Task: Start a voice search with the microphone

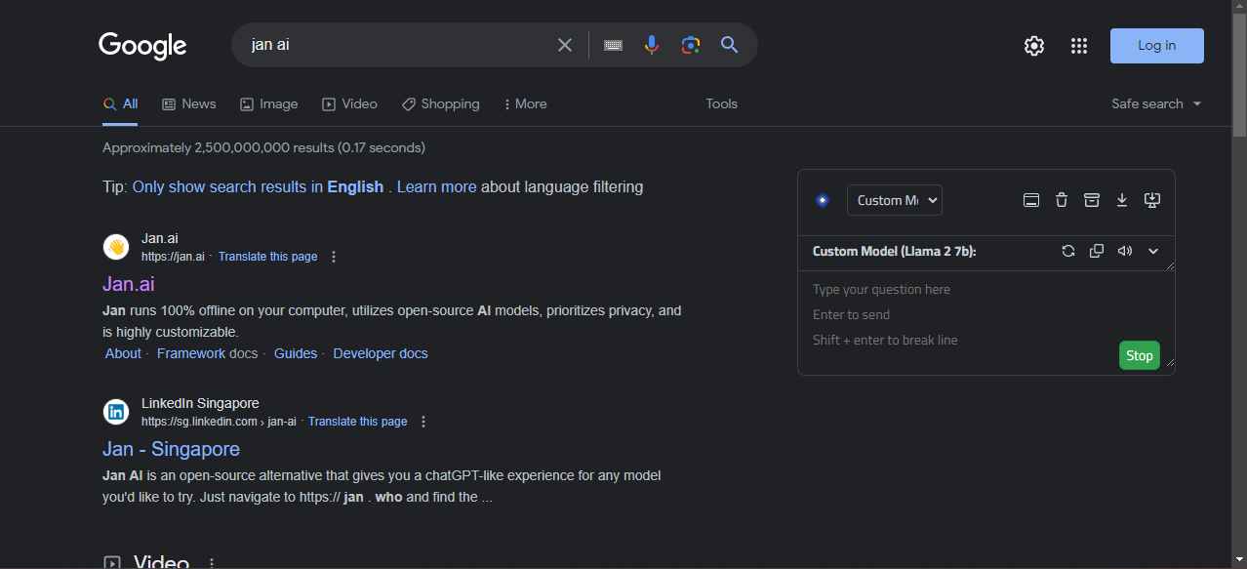Action: 652,45
